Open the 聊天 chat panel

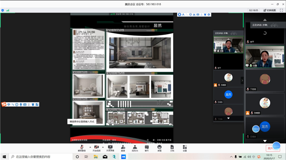(x=146, y=148)
